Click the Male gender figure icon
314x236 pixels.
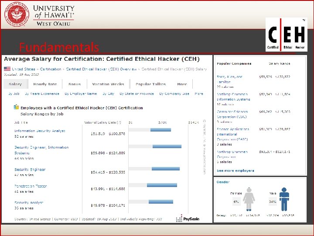pyautogui.click(x=284, y=199)
